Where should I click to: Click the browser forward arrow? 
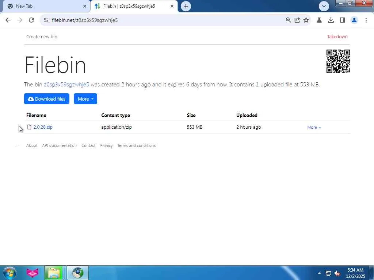[x=20, y=20]
